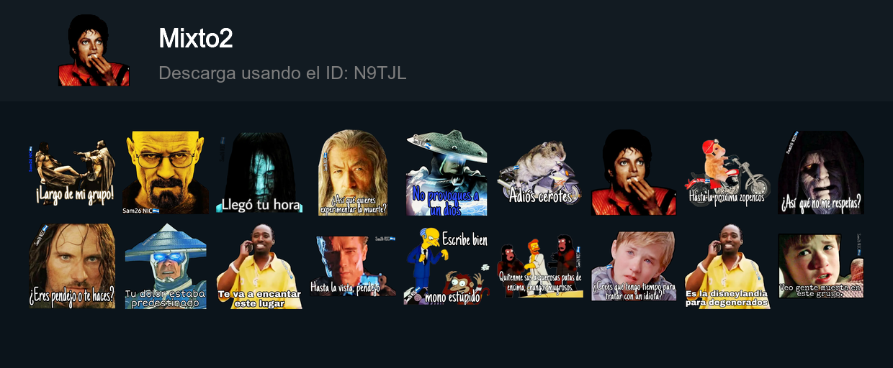Select the 'experimentar la muerte' wizard sticker
Screen dimensions: 893x368
(353, 172)
